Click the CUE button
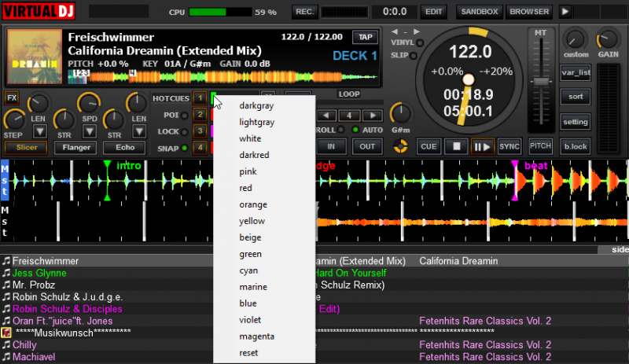 coord(429,146)
